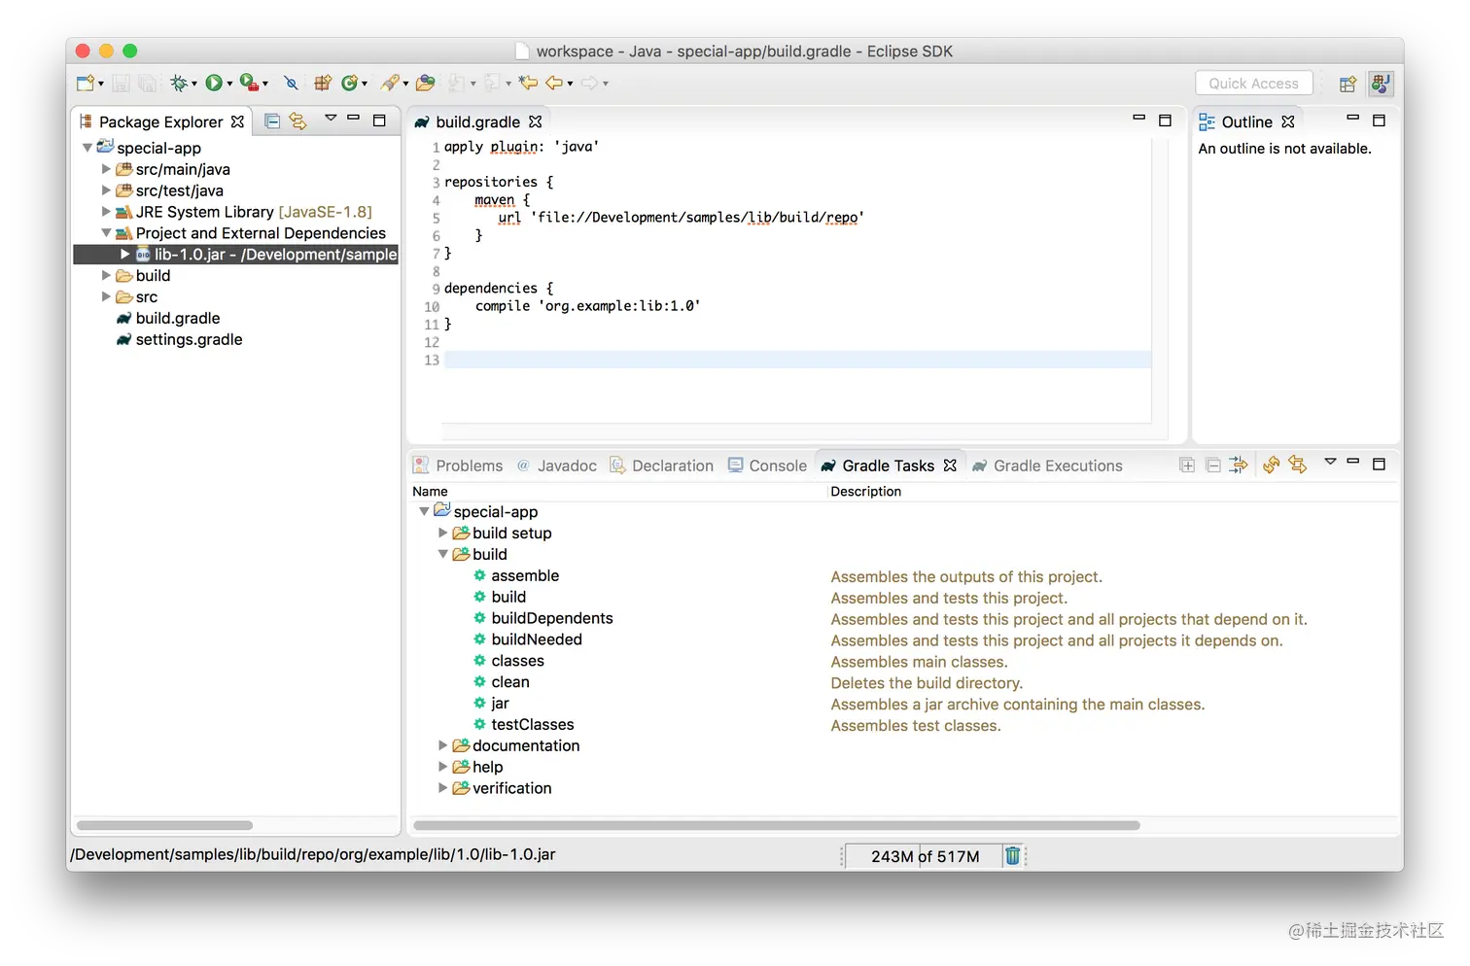Collapse Project and External Dependencies node

106,233
